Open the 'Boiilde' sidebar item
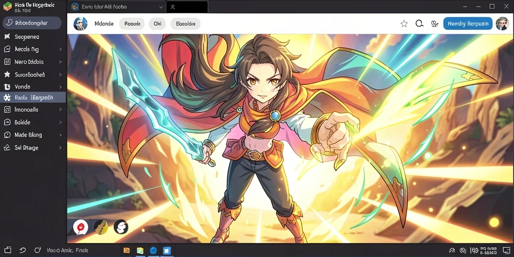Viewport: 514px width, 257px height. [33, 122]
